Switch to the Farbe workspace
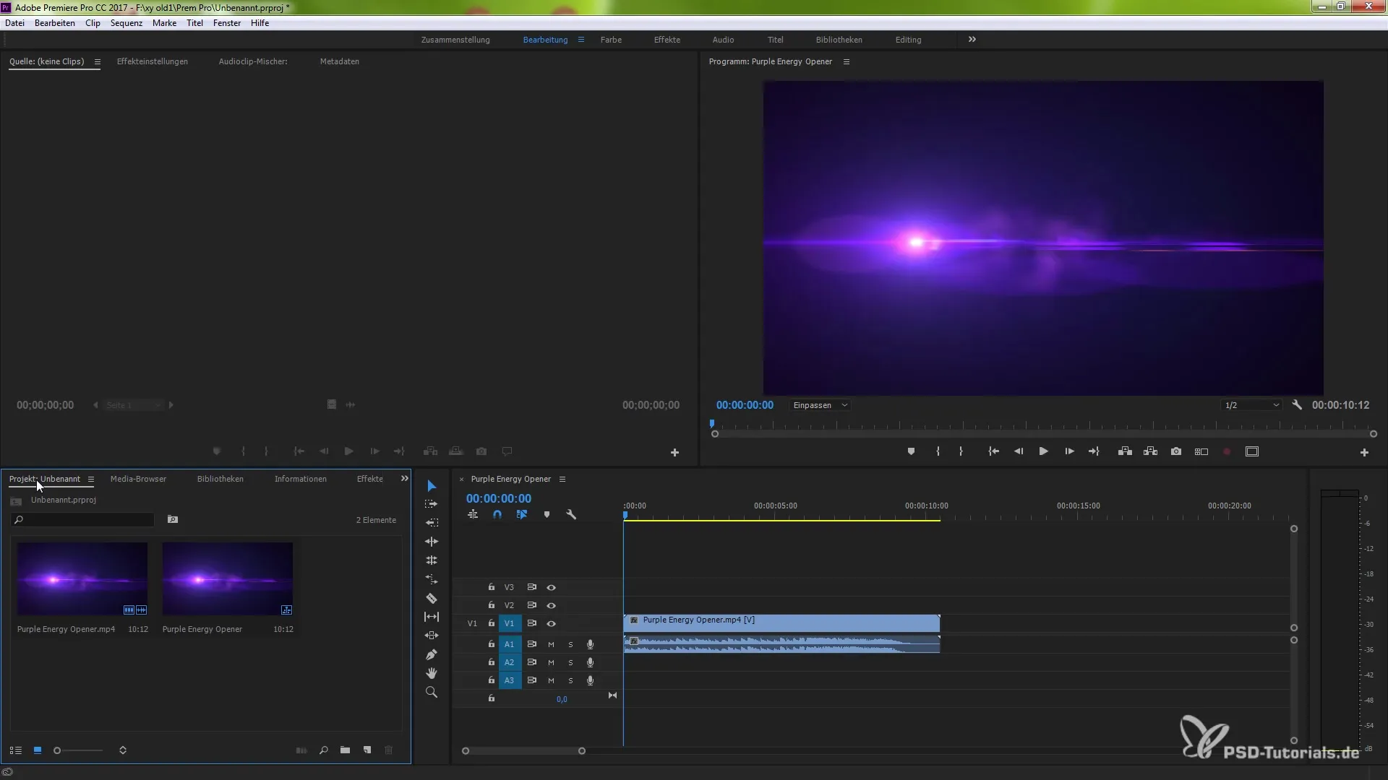The height and width of the screenshot is (780, 1388). pos(611,40)
